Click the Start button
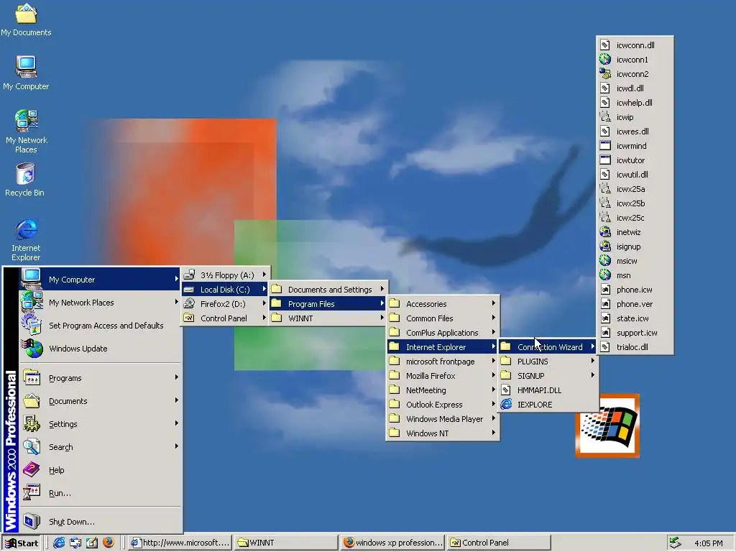736x552 pixels. pyautogui.click(x=22, y=543)
